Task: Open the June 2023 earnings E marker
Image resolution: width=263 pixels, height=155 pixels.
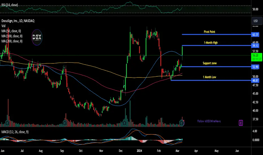Action: click(7, 123)
